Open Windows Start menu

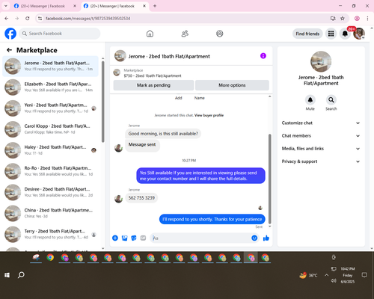pos(7,275)
